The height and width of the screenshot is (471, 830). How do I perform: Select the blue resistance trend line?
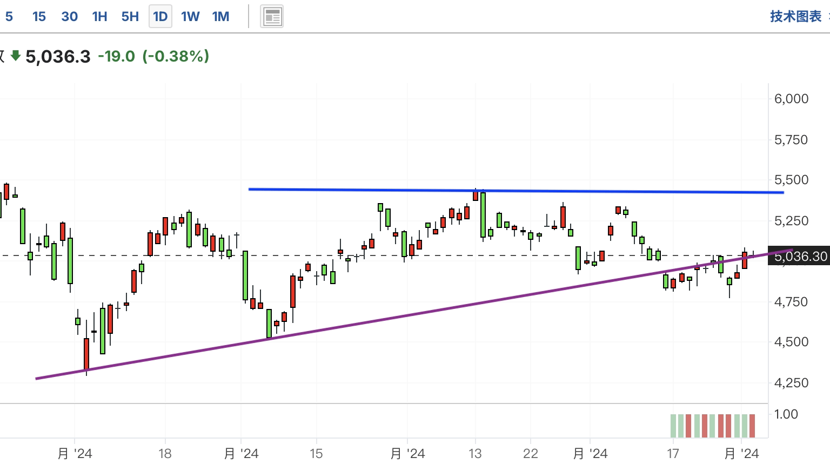516,191
